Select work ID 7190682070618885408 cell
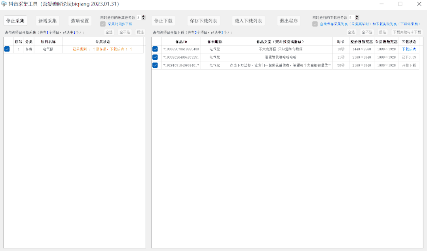Viewport: 427px width, 251px height. pos(181,49)
